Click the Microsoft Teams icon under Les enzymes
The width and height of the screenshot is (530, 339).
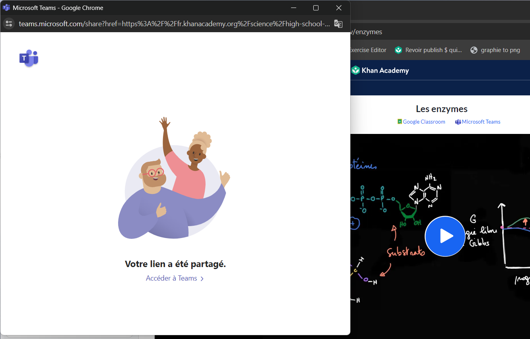[x=457, y=122]
